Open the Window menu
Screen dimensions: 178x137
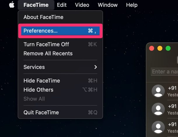[x=108, y=5]
